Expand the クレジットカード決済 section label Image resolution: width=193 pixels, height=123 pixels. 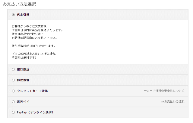[x=32, y=91]
